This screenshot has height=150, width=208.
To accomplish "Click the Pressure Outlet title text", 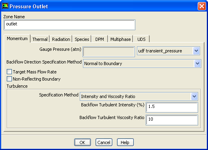I will (29, 6).
